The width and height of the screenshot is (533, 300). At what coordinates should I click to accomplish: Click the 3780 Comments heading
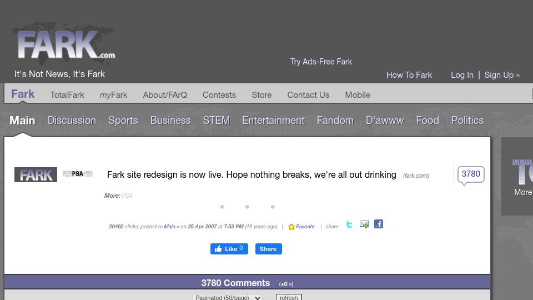[x=235, y=283]
